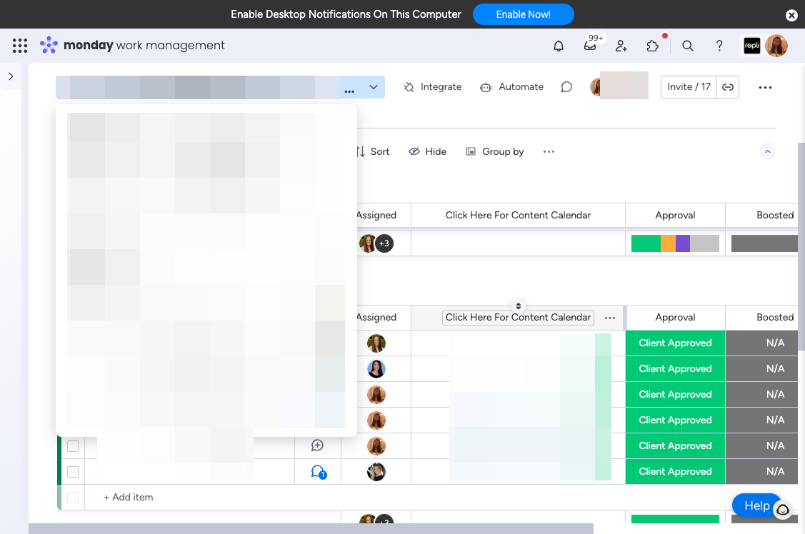Open the inbox with 99+ badge
The height and width of the screenshot is (534, 805).
pos(591,46)
